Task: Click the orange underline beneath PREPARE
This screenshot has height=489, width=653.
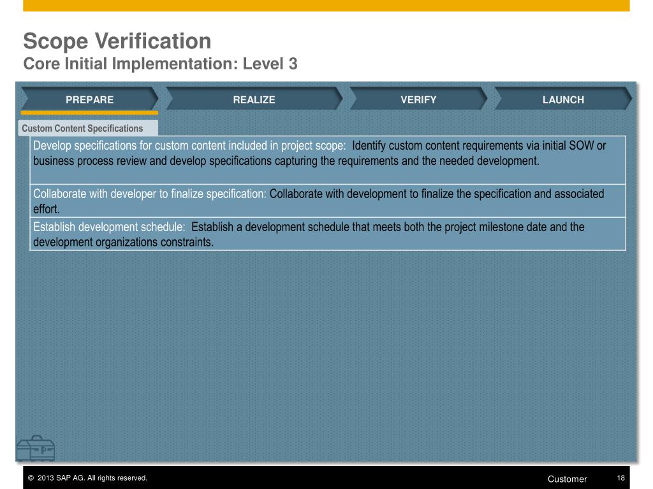Action: pos(89,113)
